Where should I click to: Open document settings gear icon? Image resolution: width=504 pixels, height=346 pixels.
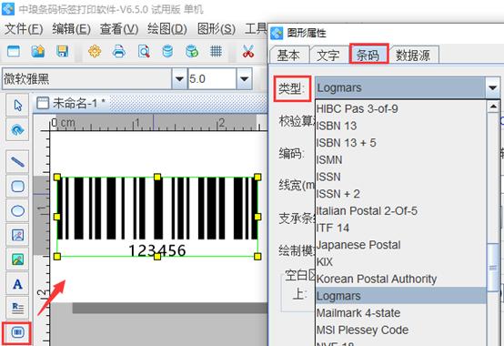pyautogui.click(x=95, y=52)
